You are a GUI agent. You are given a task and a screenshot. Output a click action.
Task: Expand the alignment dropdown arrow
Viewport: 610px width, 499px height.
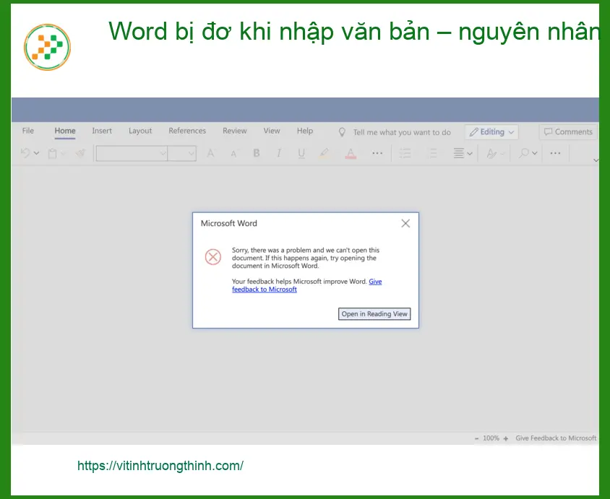pos(470,154)
